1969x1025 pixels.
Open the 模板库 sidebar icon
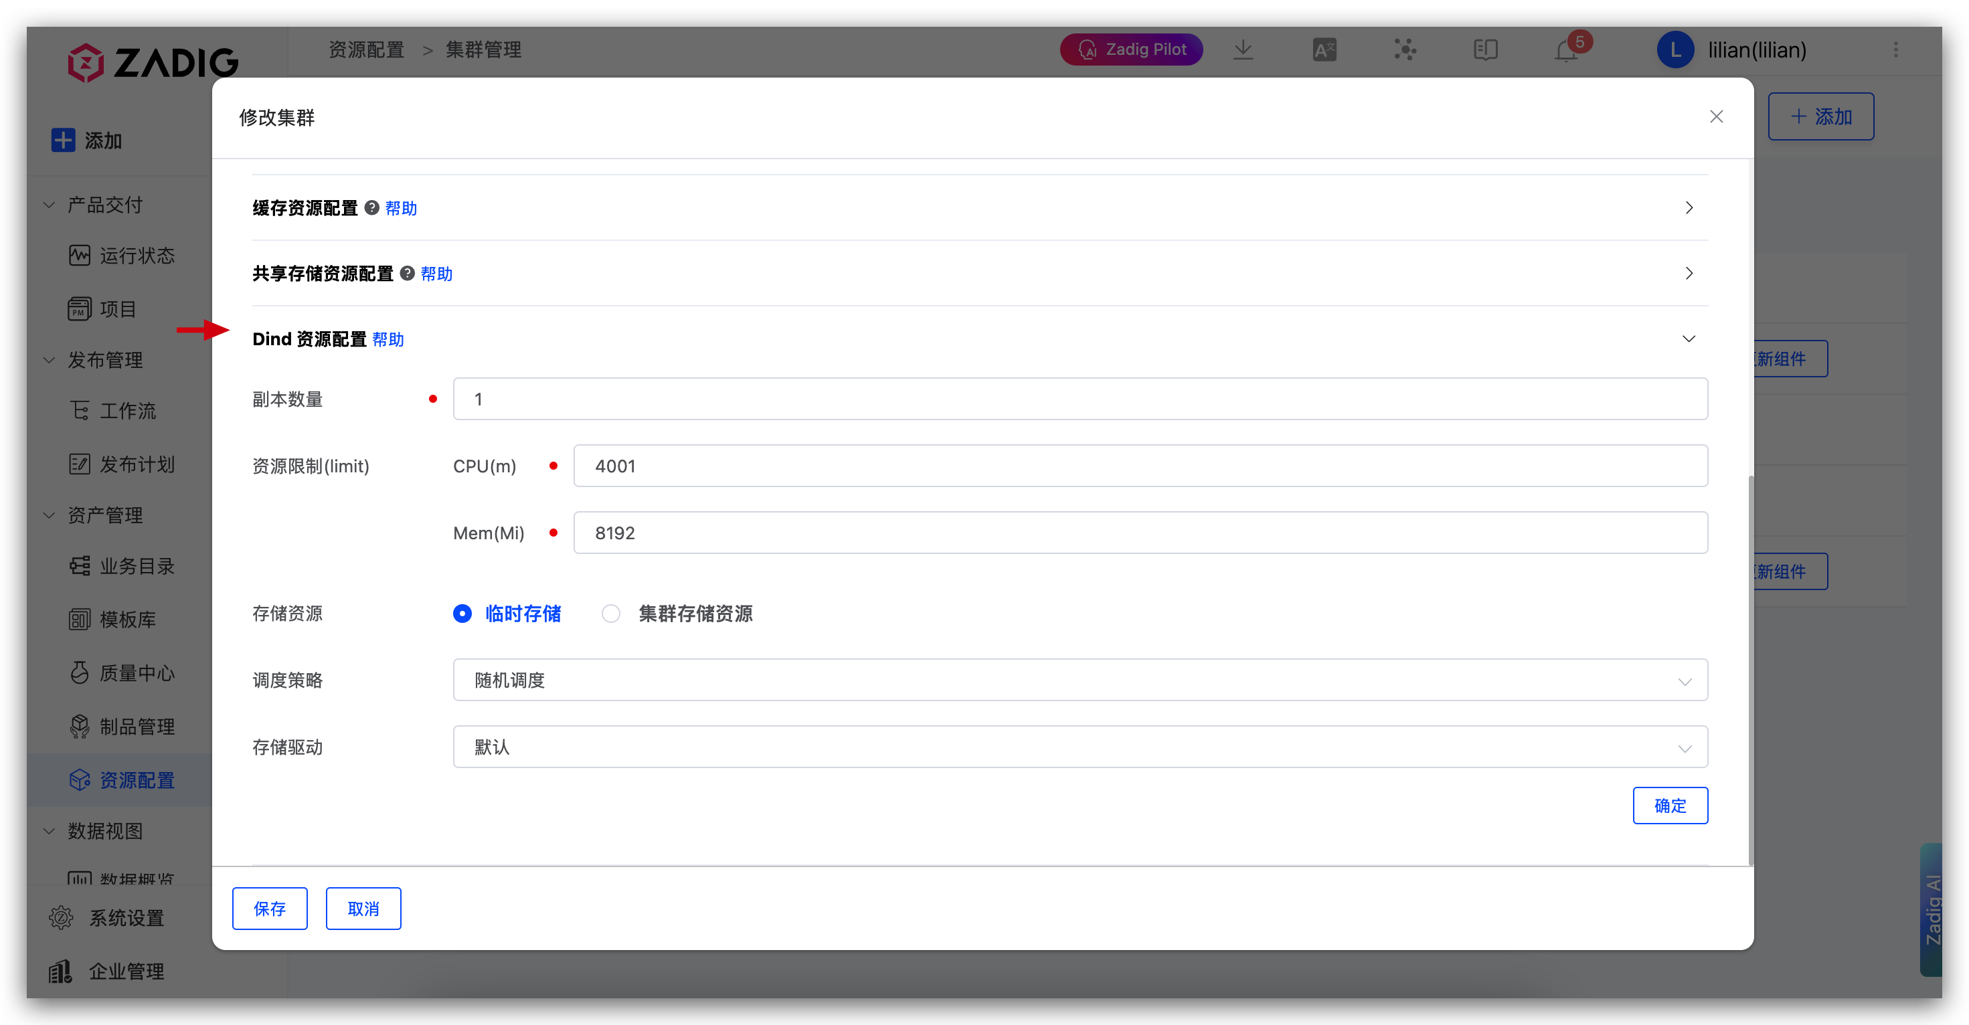(80, 619)
